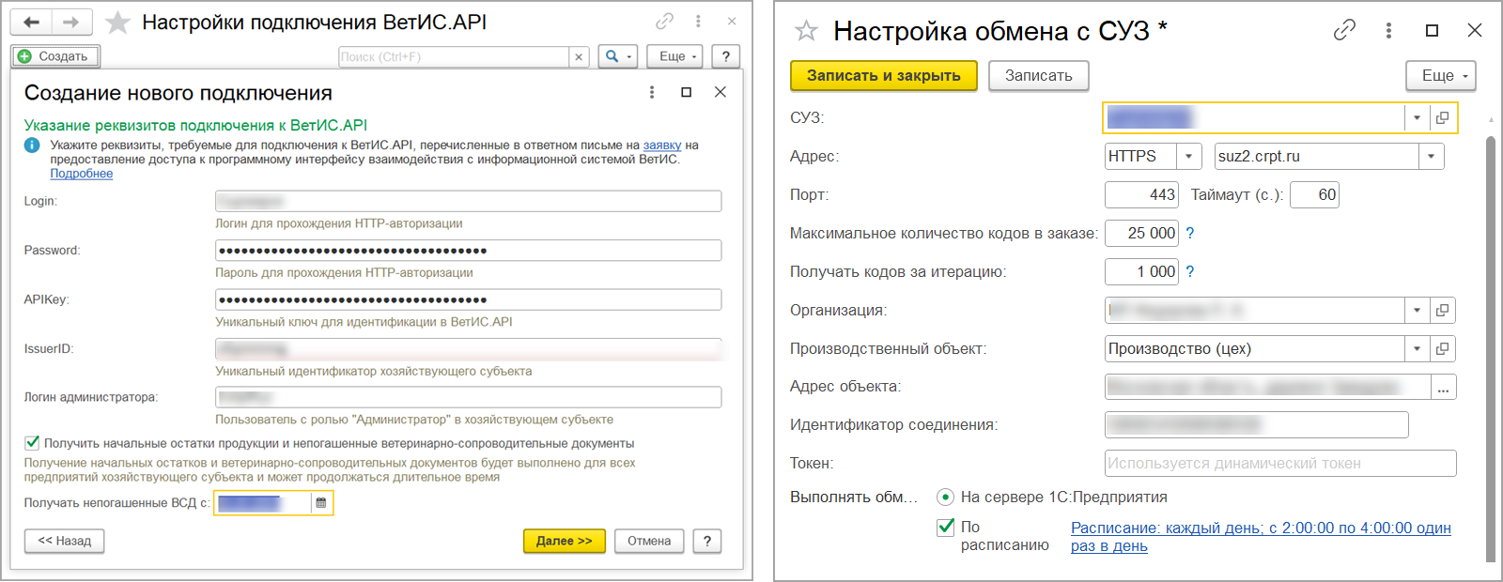
Task: Expand the СУЗ field dropdown
Action: pyautogui.click(x=1417, y=117)
